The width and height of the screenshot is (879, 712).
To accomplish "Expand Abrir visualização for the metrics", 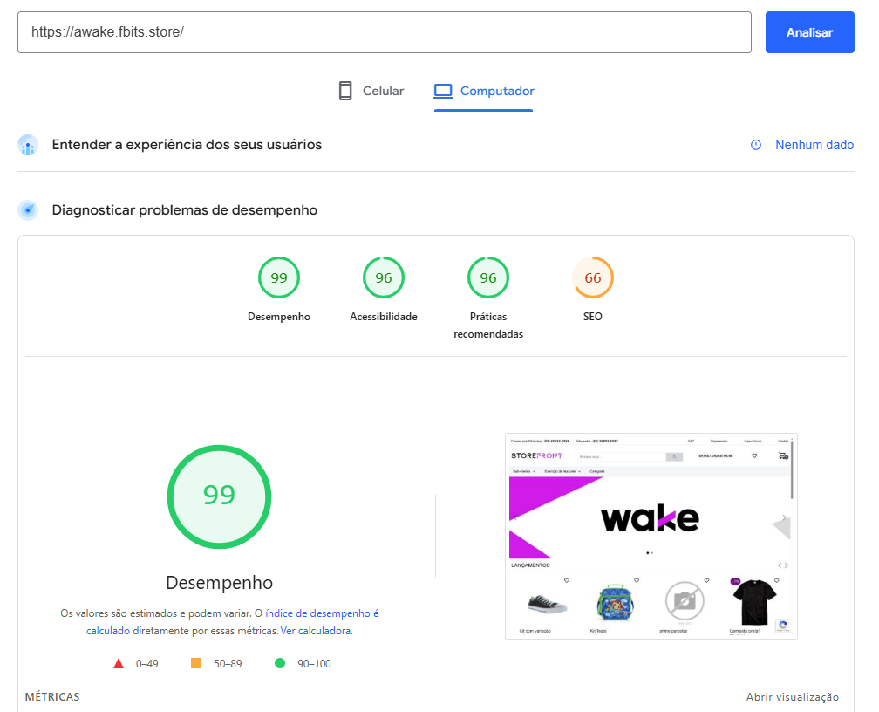I will (792, 697).
